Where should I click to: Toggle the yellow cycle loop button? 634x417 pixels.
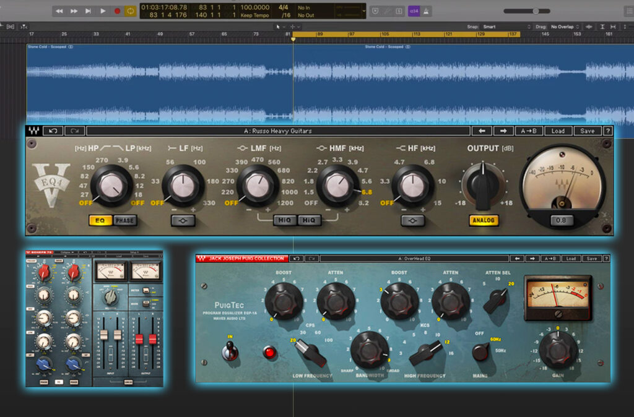click(131, 11)
